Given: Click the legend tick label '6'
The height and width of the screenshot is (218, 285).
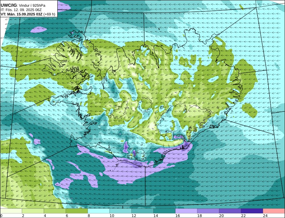Looking at the screenshot, I should pyautogui.click(x=67, y=216).
